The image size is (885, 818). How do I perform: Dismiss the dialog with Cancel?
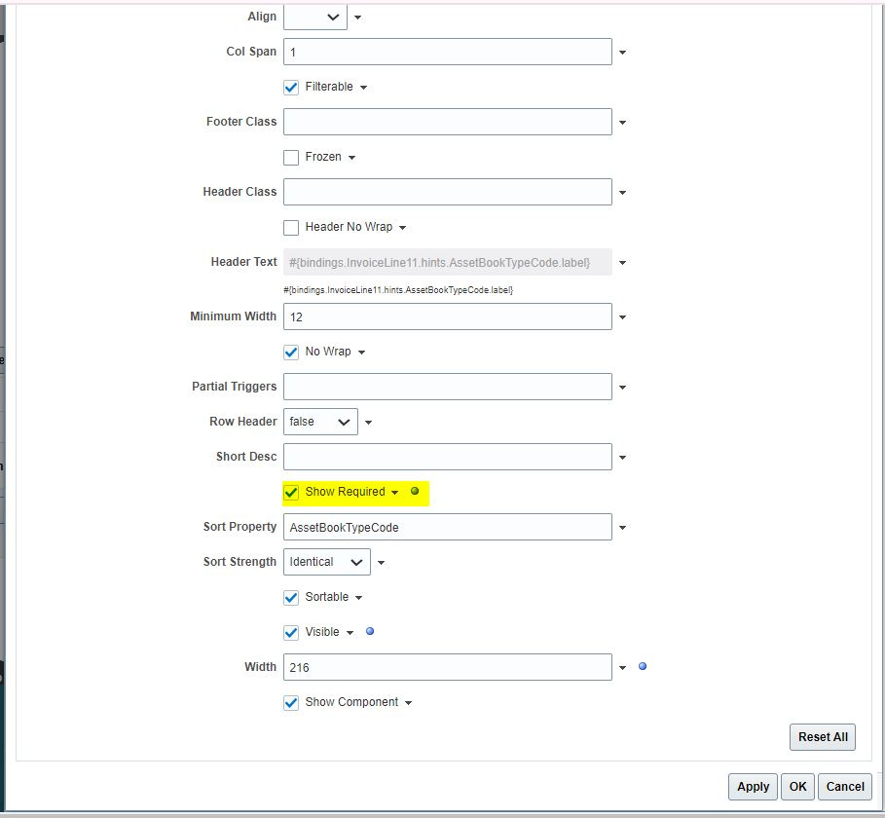(844, 787)
